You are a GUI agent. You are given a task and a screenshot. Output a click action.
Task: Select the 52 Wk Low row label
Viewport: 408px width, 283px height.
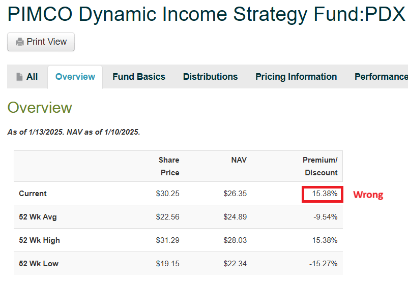[x=39, y=264]
